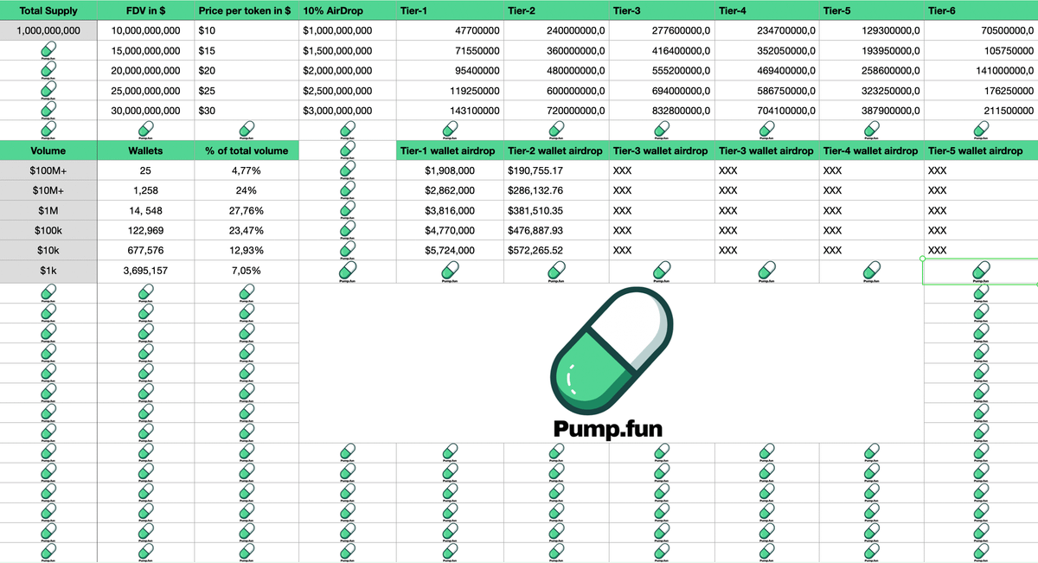Click the pill icon beside the 15,000,000,000 FDV value
1038x563 pixels.
(x=48, y=51)
